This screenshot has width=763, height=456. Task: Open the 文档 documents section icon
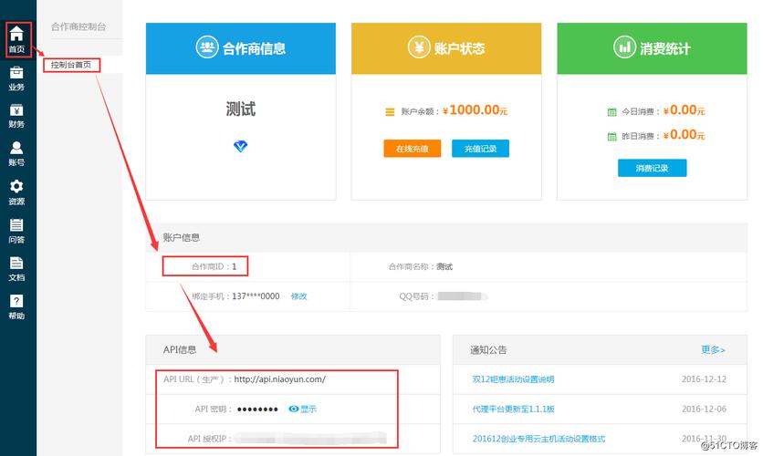[16, 269]
